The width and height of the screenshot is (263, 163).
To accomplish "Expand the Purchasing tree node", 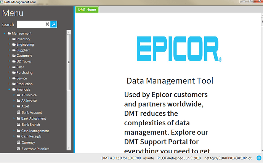I will click(9, 72).
